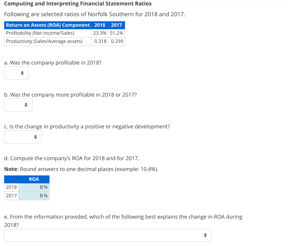The width and height of the screenshot is (285, 245).
Task: Open the dropdown for question b
Action: 18,105
